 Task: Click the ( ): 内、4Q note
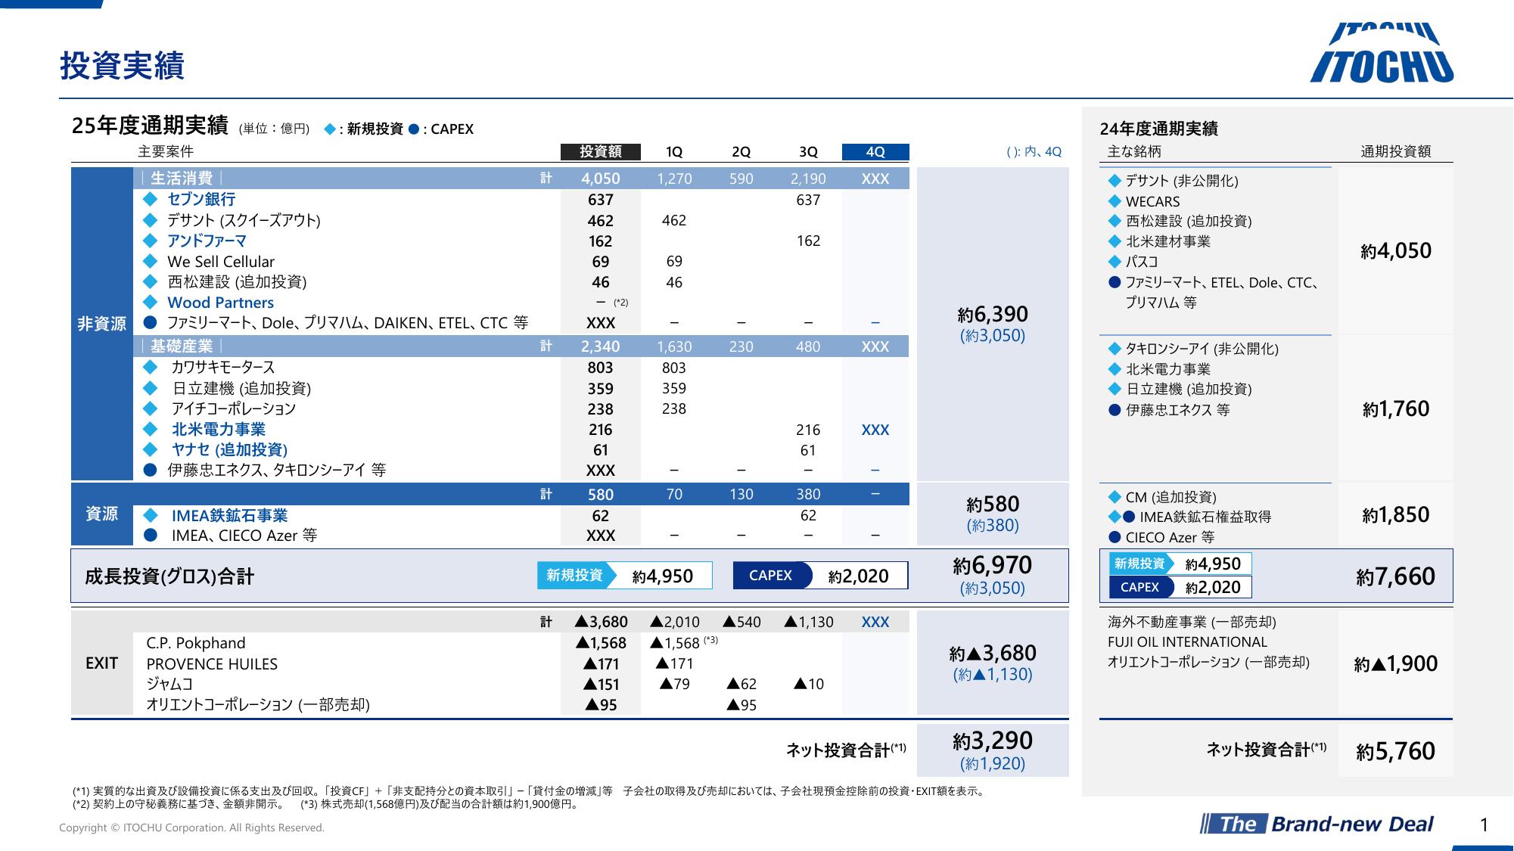[1034, 151]
